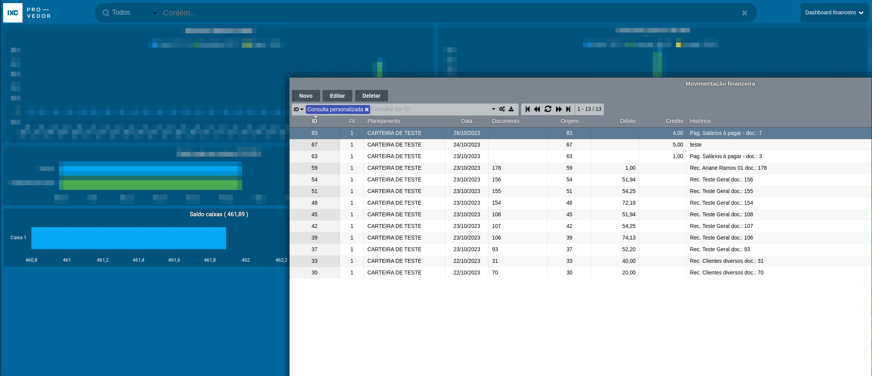The width and height of the screenshot is (872, 376).
Task: Refresh the Movimentação financeira grid
Action: coord(548,109)
